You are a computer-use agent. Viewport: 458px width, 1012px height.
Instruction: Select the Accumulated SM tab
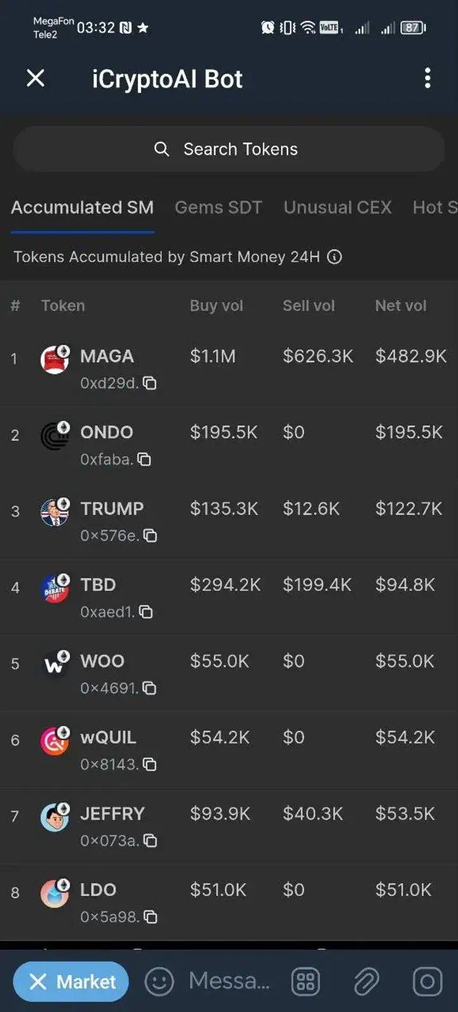point(82,207)
